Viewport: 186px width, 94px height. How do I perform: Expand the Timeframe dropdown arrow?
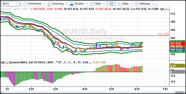point(44,4)
